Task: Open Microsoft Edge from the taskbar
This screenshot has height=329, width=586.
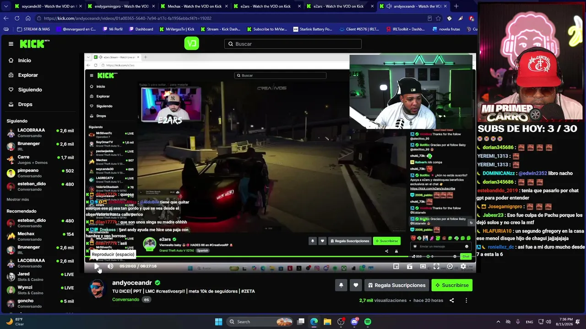Action: pyautogui.click(x=314, y=322)
